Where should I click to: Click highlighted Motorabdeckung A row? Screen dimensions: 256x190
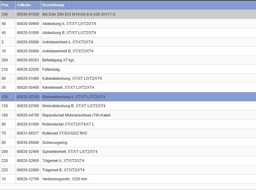coord(73,97)
